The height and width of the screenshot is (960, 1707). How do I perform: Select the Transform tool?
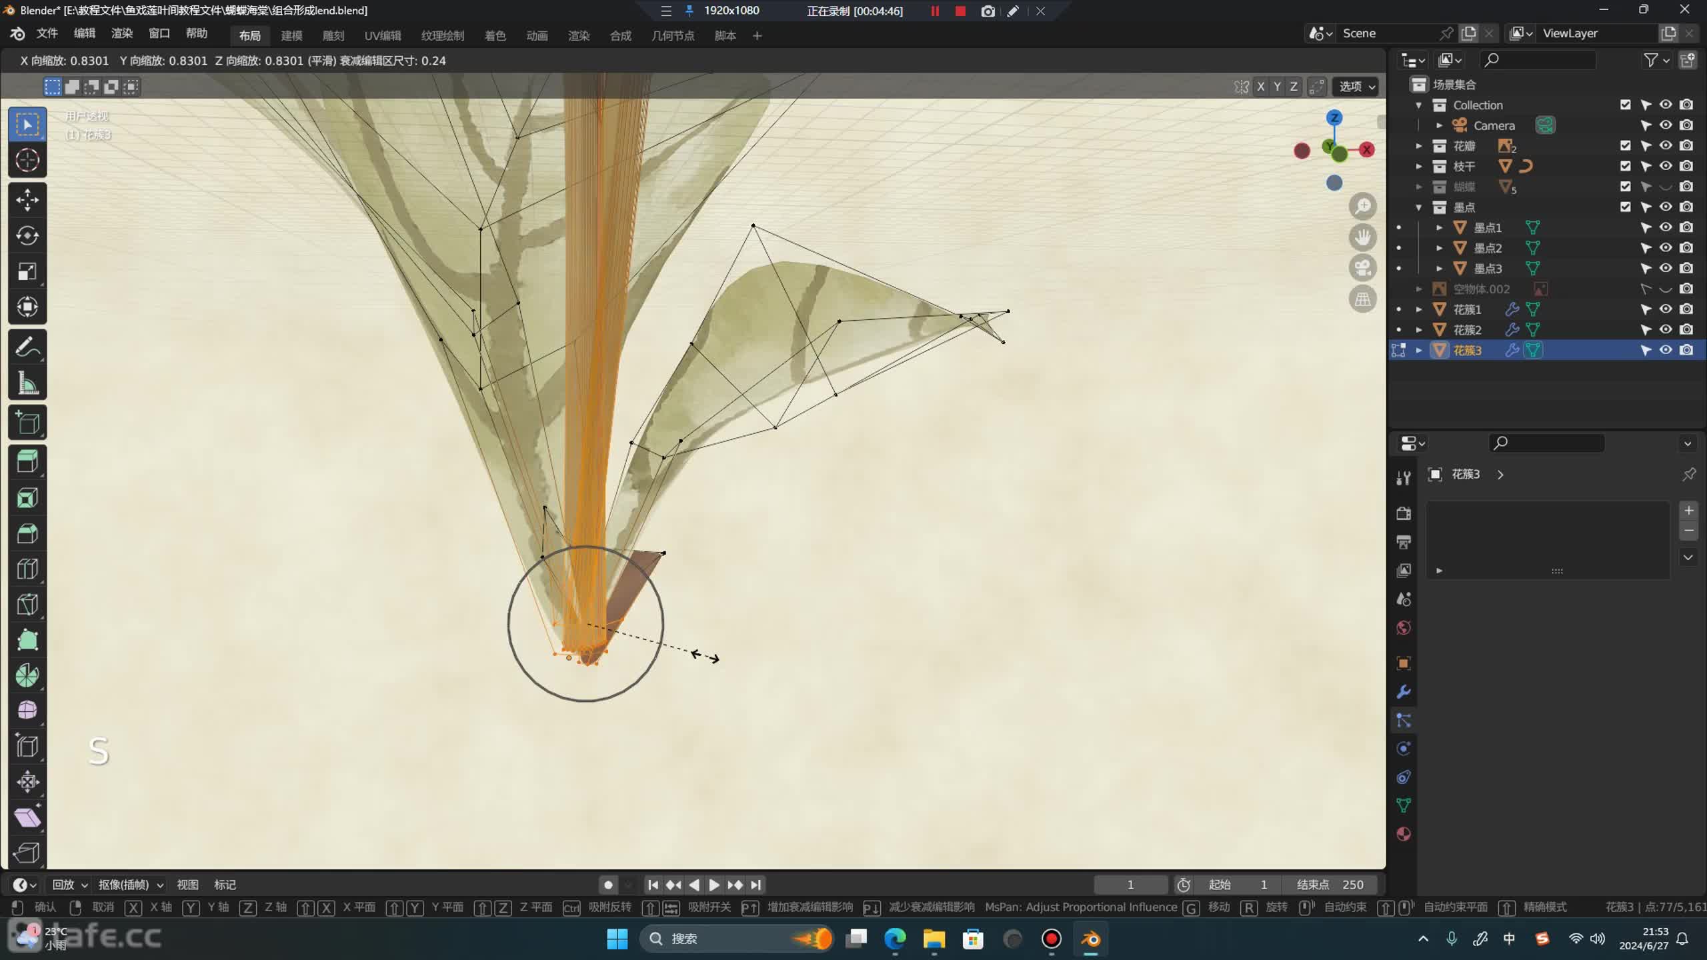pos(27,307)
